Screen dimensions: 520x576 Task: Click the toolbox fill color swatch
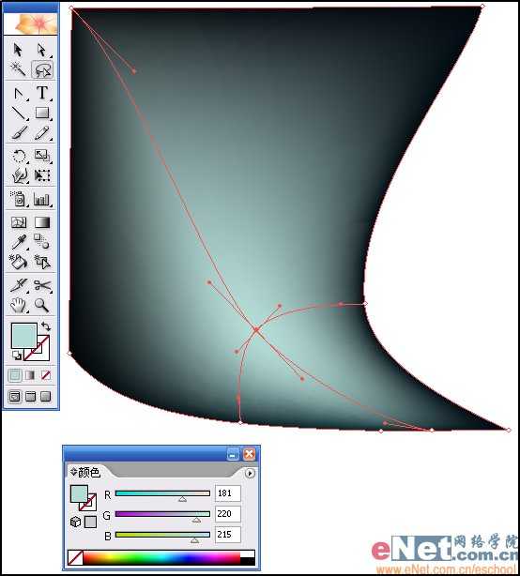click(24, 336)
